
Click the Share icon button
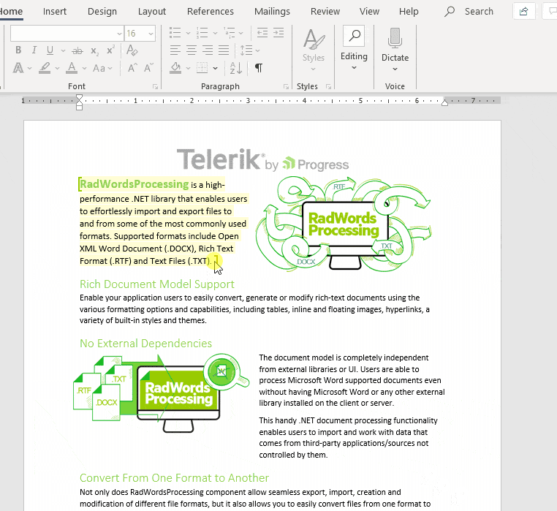[x=524, y=12]
